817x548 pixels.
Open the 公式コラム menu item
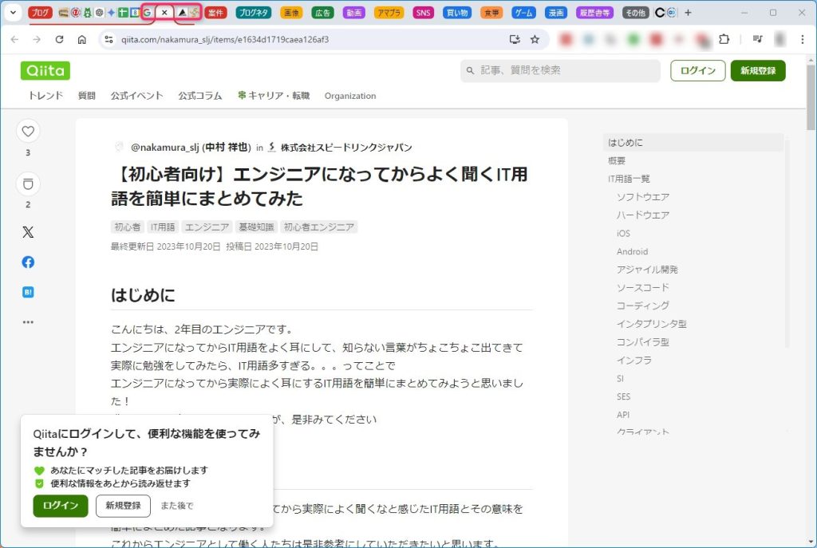tap(200, 96)
